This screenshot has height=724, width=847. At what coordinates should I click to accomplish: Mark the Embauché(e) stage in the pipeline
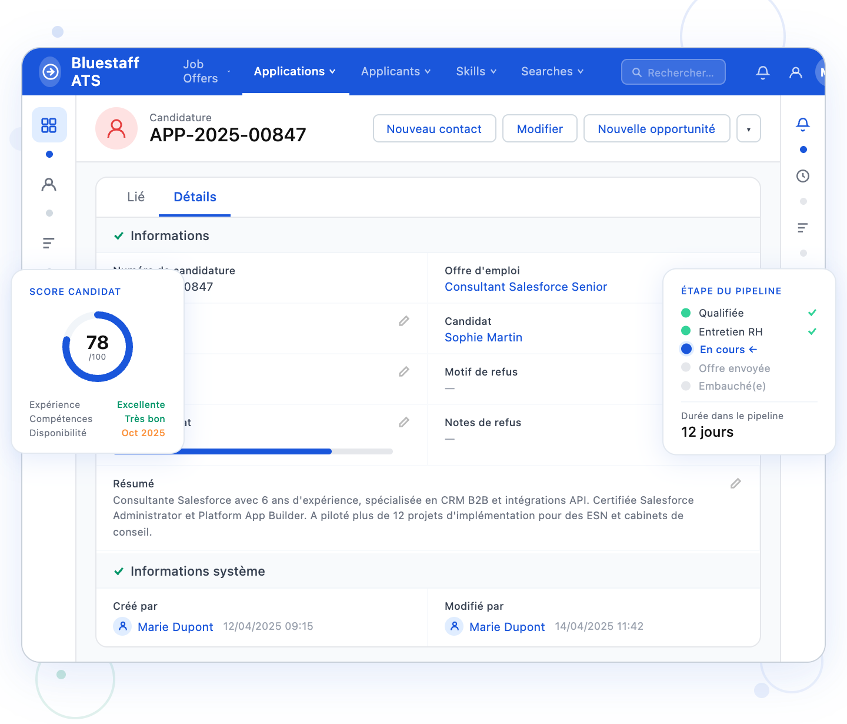point(732,386)
